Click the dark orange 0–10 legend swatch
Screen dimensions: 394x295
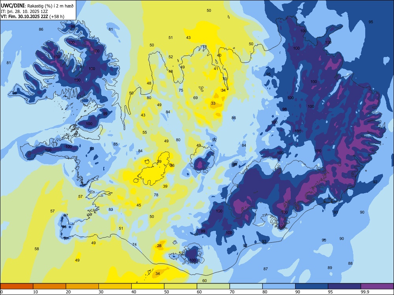(17, 286)
